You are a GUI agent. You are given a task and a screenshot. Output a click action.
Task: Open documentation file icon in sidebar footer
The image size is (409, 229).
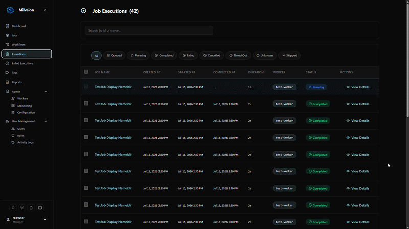click(31, 208)
